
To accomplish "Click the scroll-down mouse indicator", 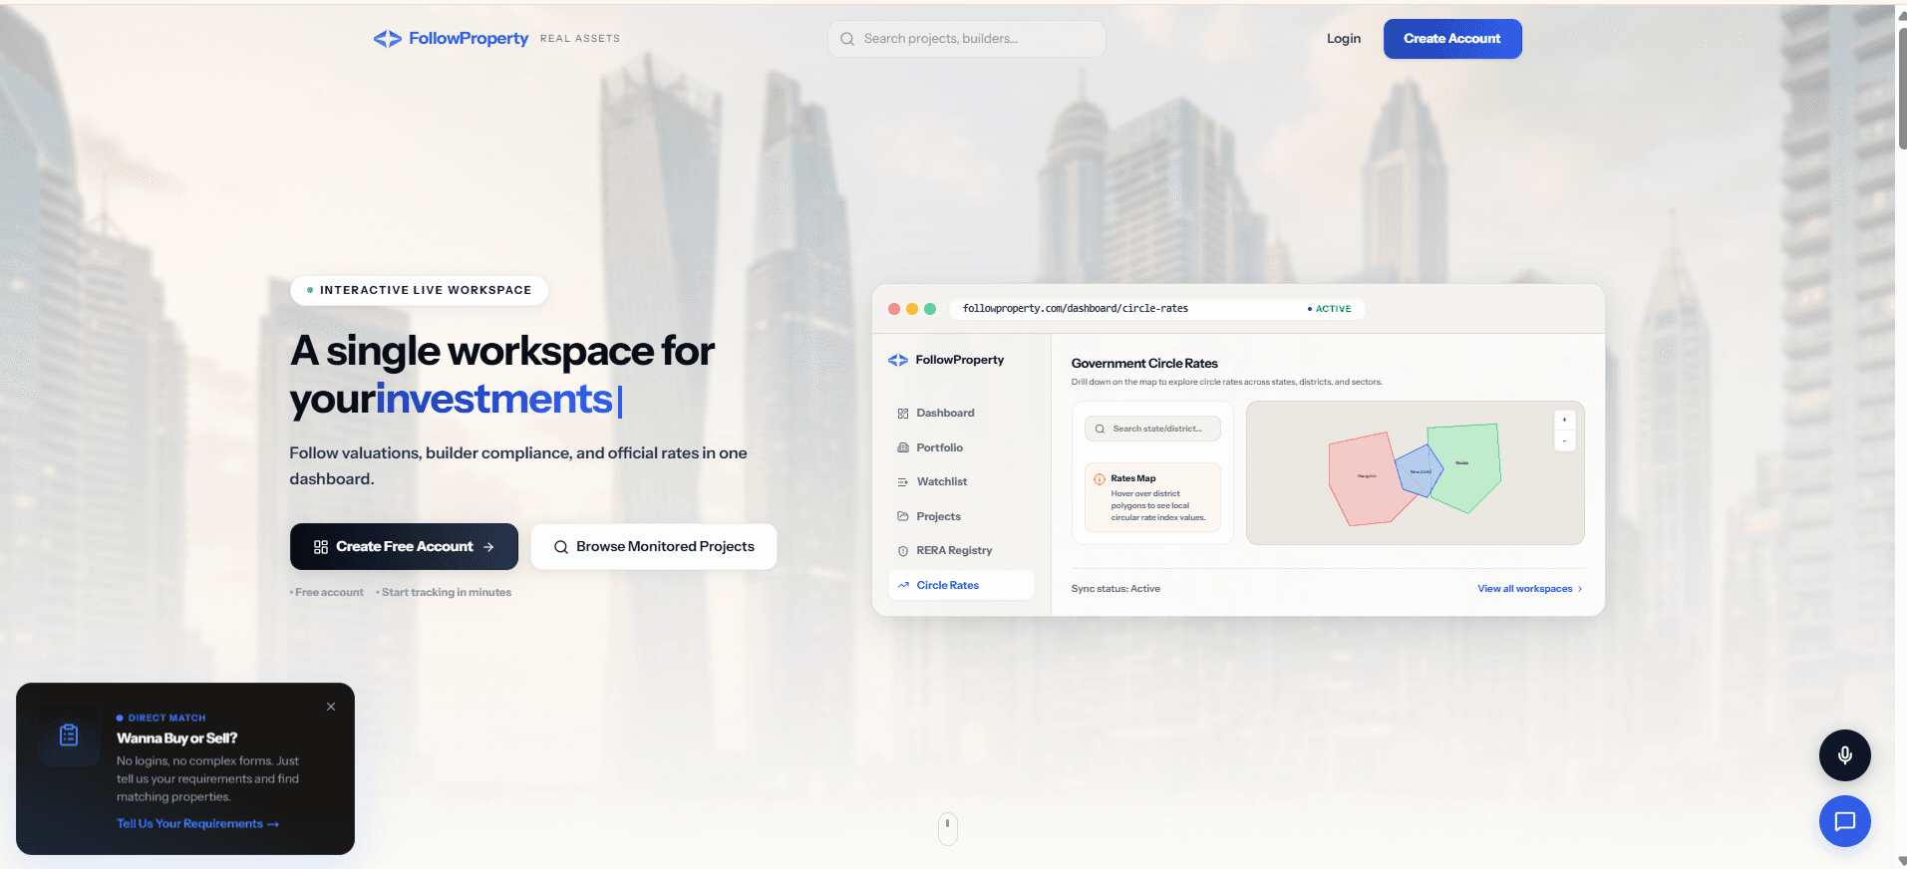I will point(948,828).
